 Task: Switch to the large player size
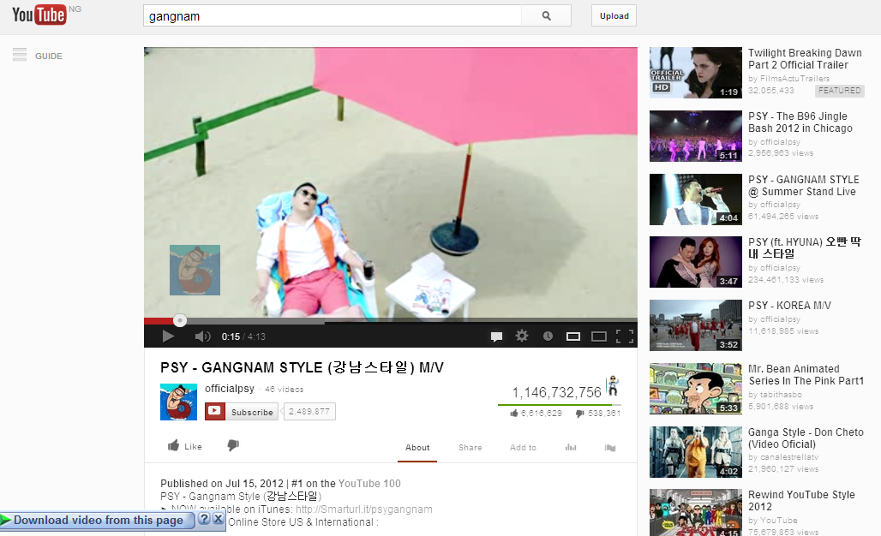coord(599,336)
